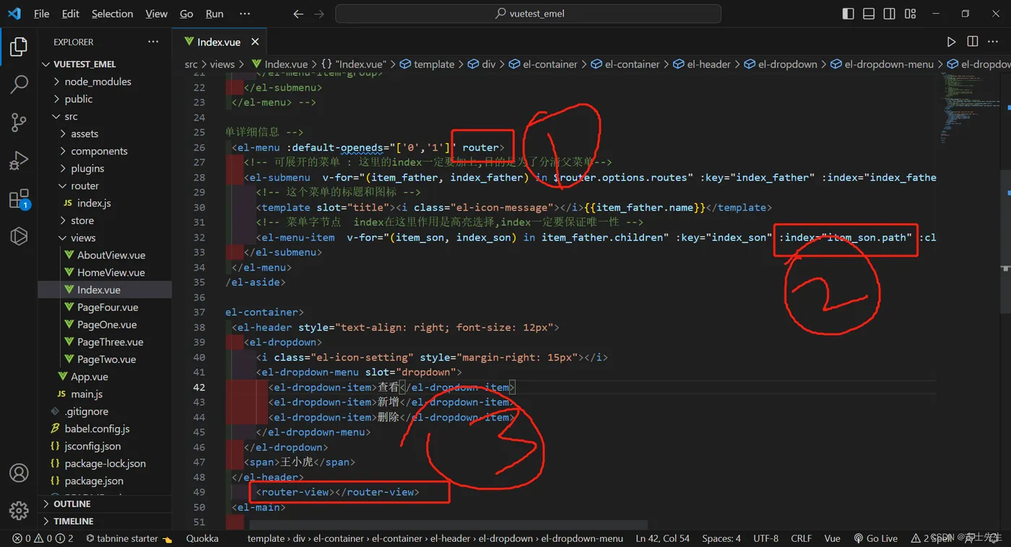Open the View menu

click(156, 14)
